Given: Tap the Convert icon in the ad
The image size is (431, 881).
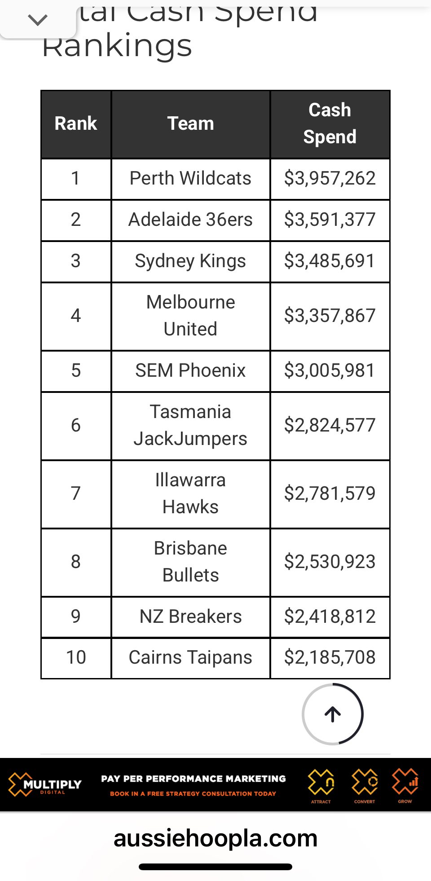Looking at the screenshot, I should pyautogui.click(x=365, y=784).
